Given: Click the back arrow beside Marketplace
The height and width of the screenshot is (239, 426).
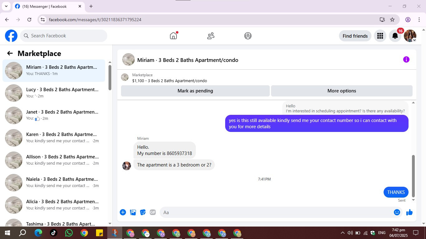Looking at the screenshot, I should tap(10, 53).
